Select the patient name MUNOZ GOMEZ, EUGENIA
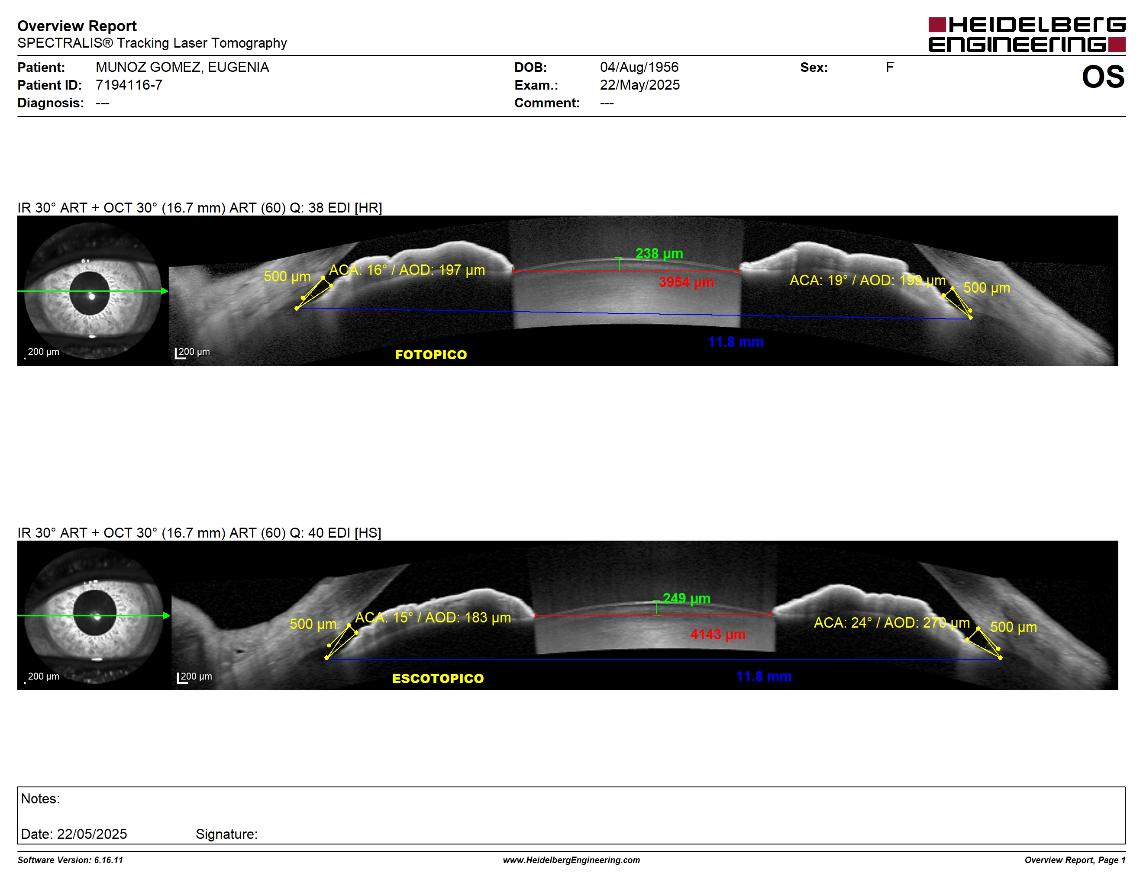 point(182,67)
